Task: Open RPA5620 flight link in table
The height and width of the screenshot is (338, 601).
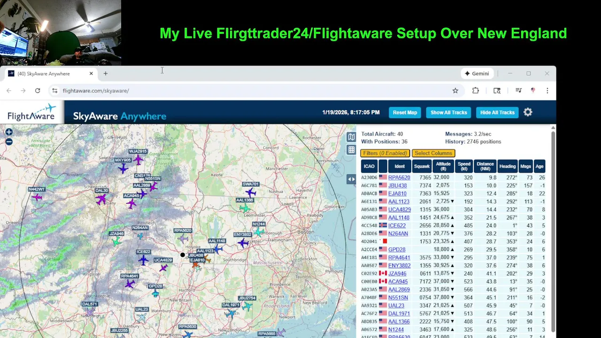Action: click(399, 177)
